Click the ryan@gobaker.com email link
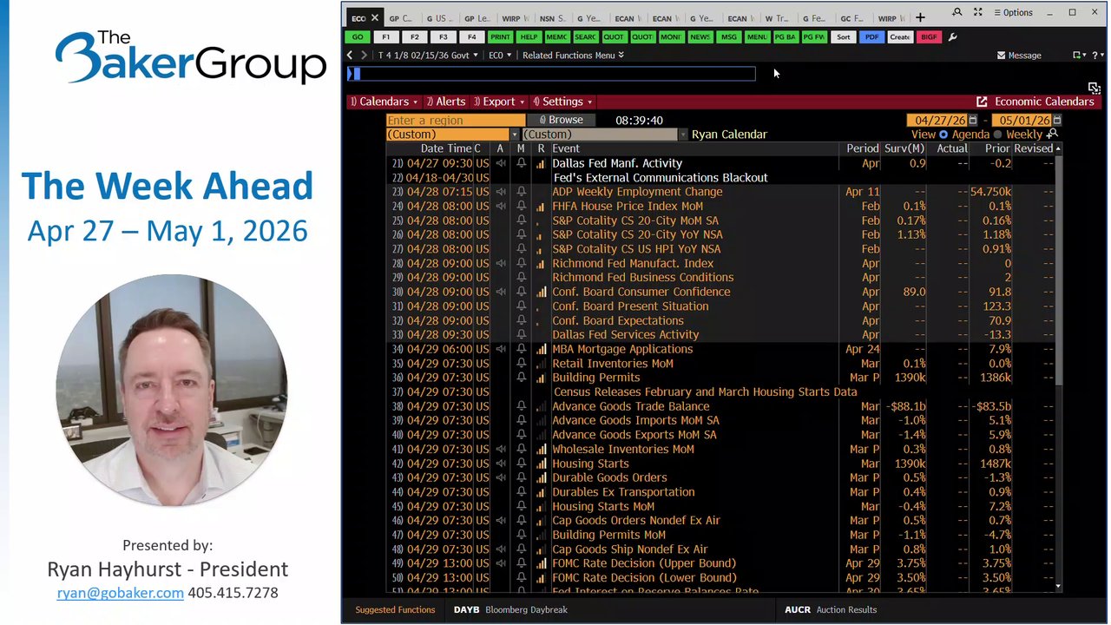The height and width of the screenshot is (625, 1111). click(120, 593)
